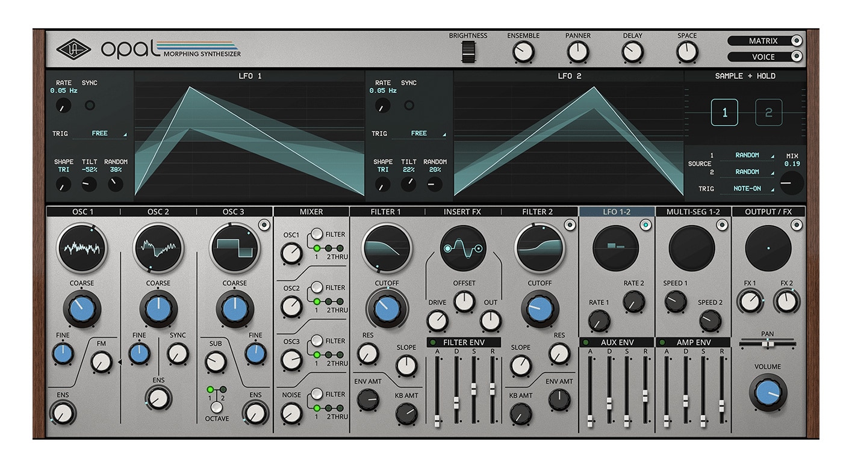Click the Multi-Seg 1-2 round display
The width and height of the screenshot is (852, 468).
[692, 248]
